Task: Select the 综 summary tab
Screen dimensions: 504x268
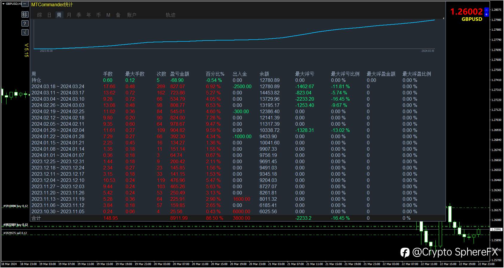Action: click(x=39, y=15)
